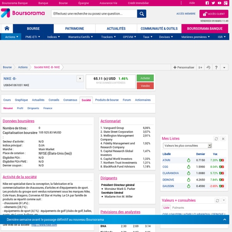Viewport: 232px width, 232px height.
Task: Open the Palmarès tab in Valeurs consultées
Action: coord(178,208)
